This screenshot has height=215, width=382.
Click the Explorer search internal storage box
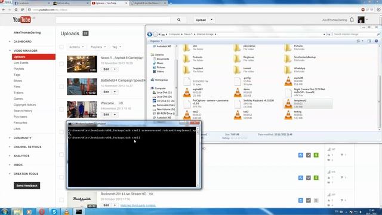pyautogui.click(x=357, y=35)
